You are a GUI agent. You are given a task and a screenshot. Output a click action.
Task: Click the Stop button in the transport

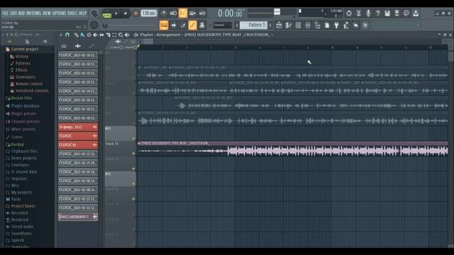tap(126, 13)
